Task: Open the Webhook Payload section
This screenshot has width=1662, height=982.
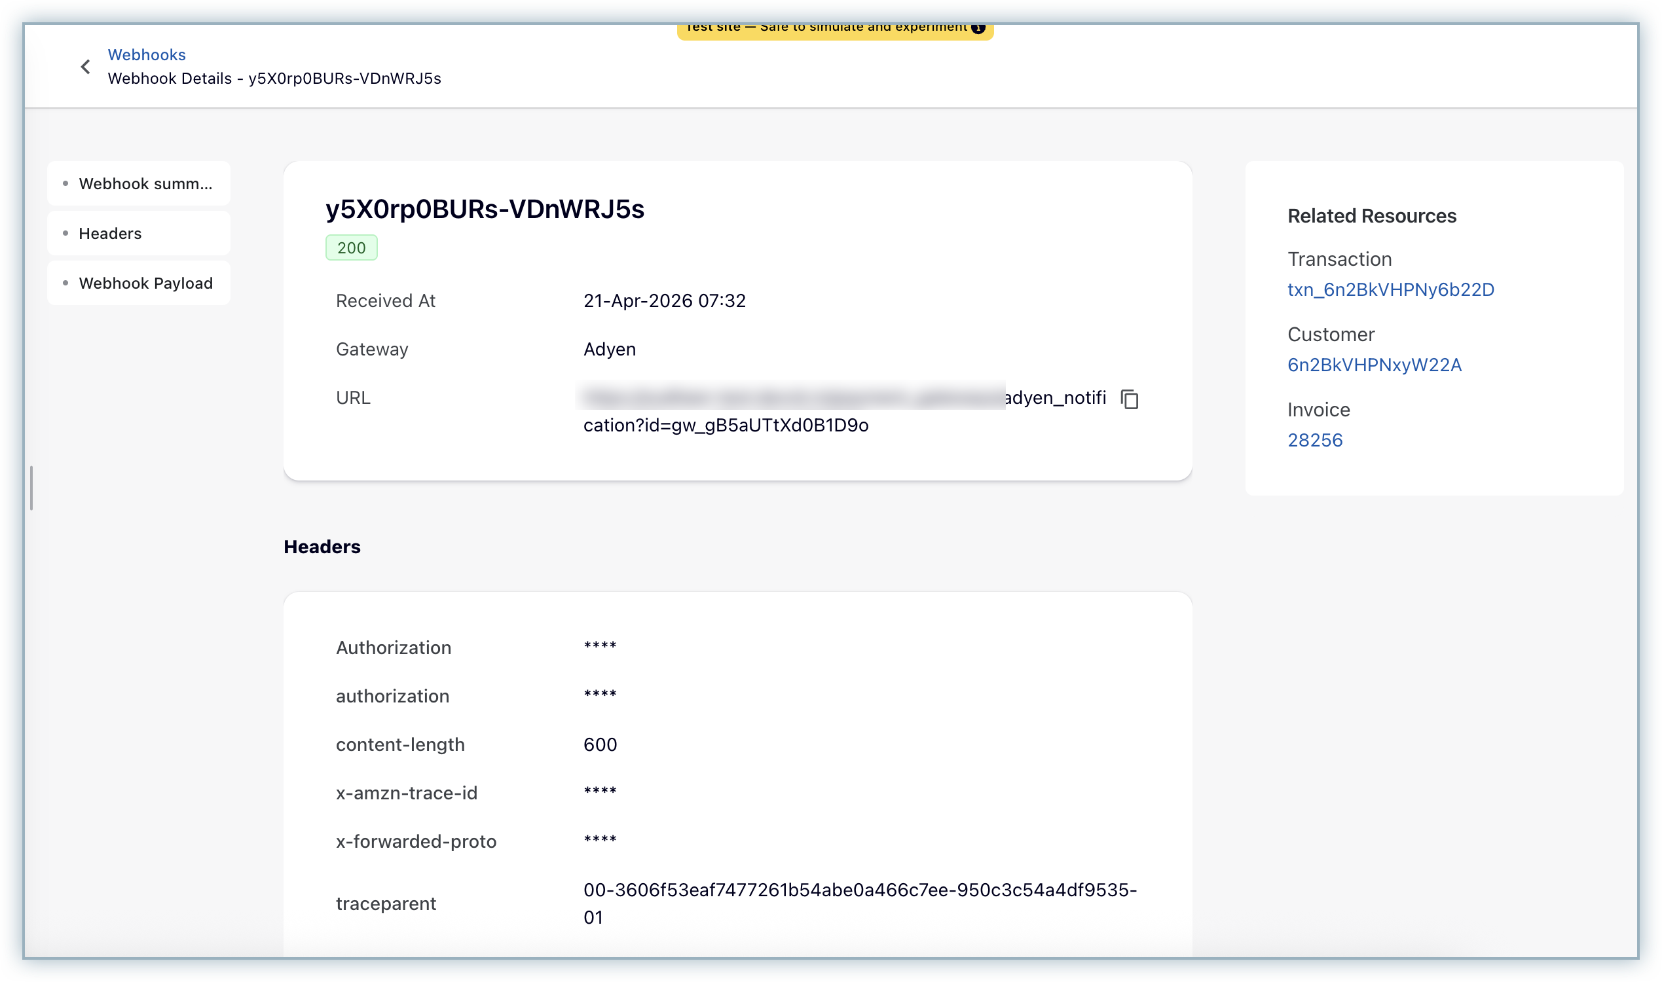Action: point(145,283)
